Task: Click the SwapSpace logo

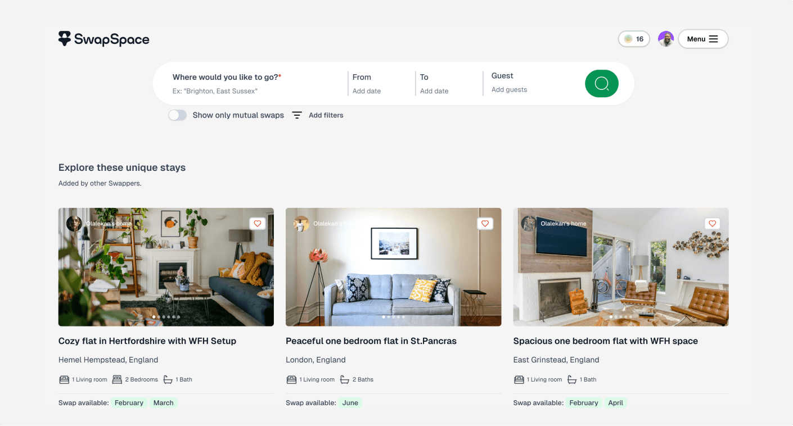Action: (x=104, y=39)
